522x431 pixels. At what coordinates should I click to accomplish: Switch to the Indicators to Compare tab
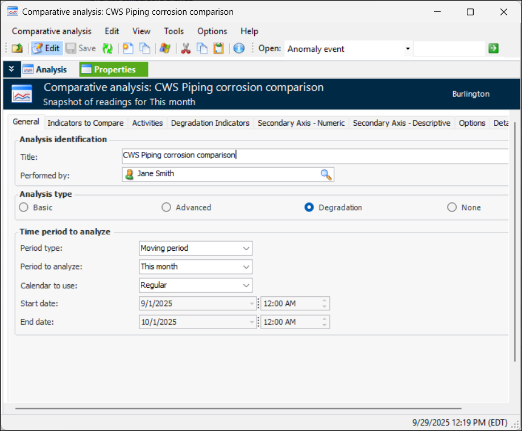tap(85, 123)
